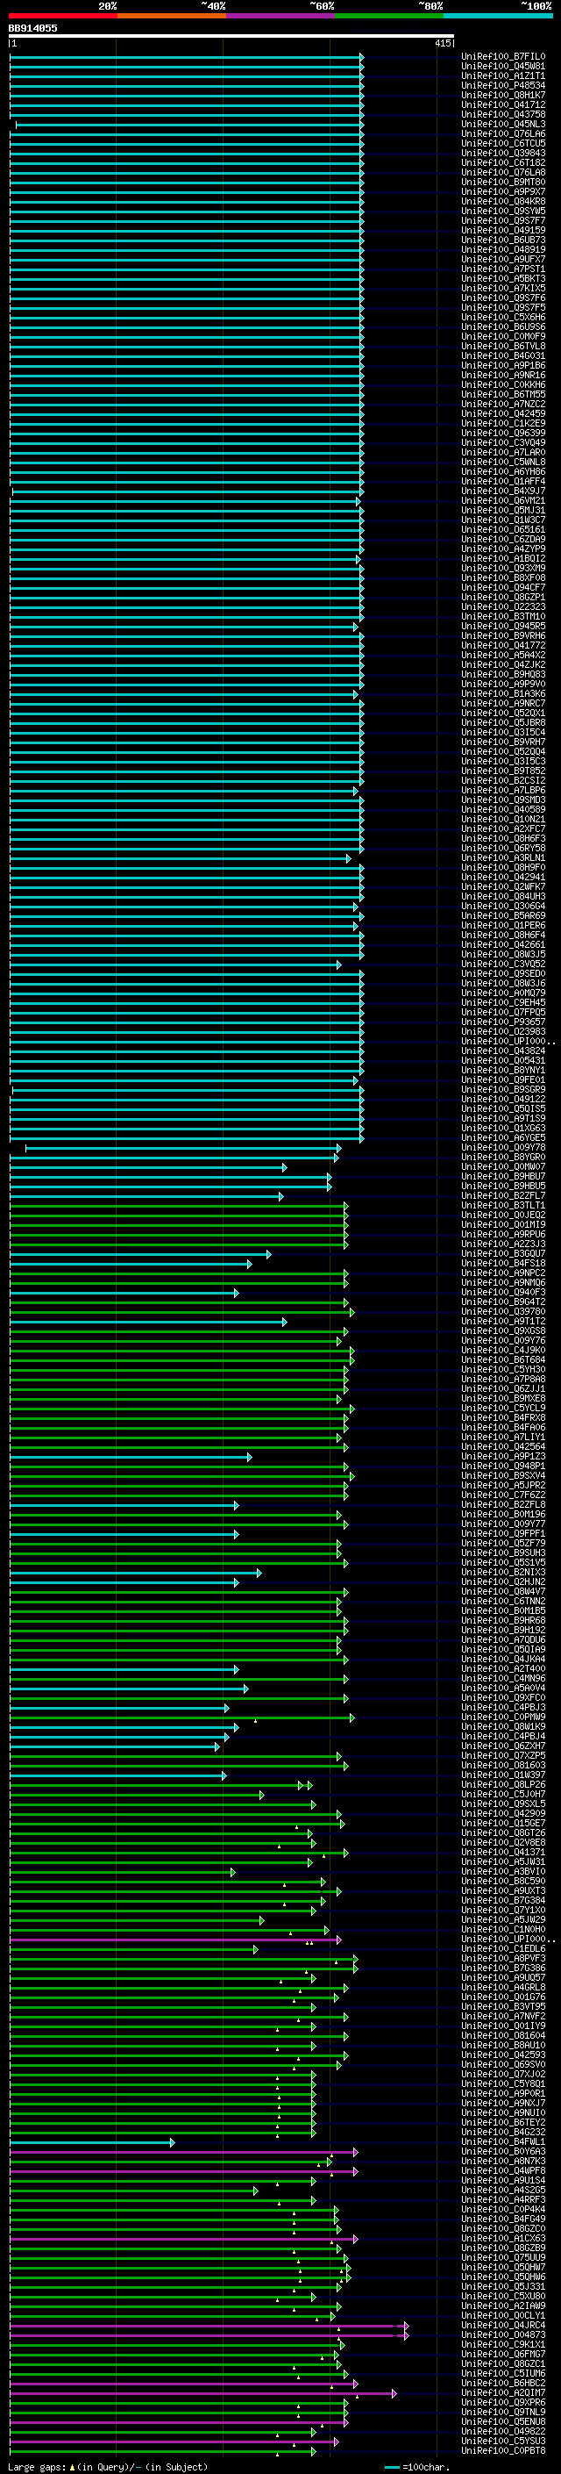Screen dimensions: 561x2474
Task: Select hit UniRef100_Q39780
Action: (502, 1312)
